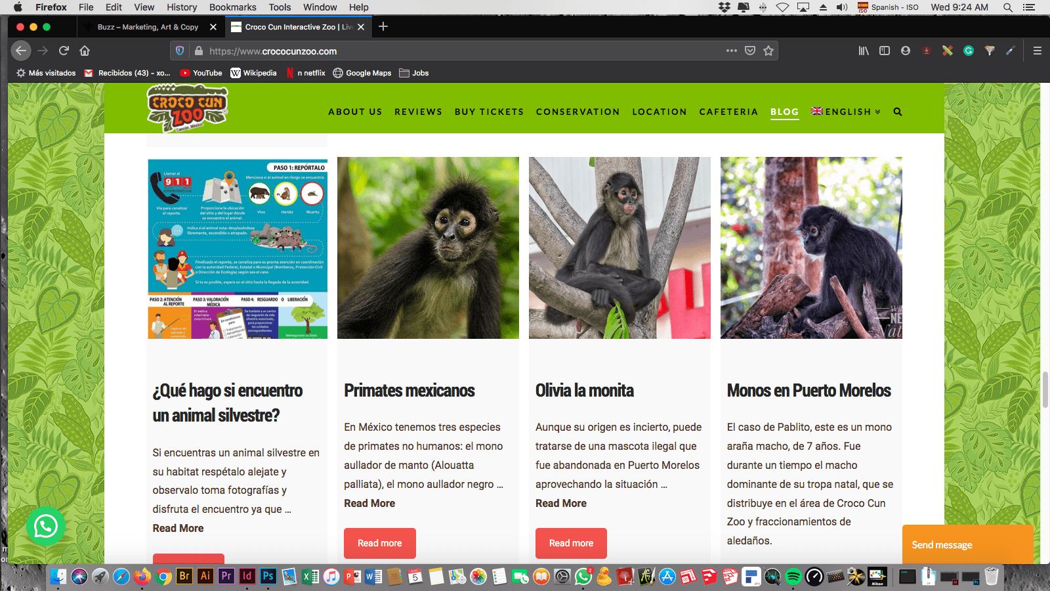Bookmark this page with star icon
The image size is (1050, 591).
[768, 51]
